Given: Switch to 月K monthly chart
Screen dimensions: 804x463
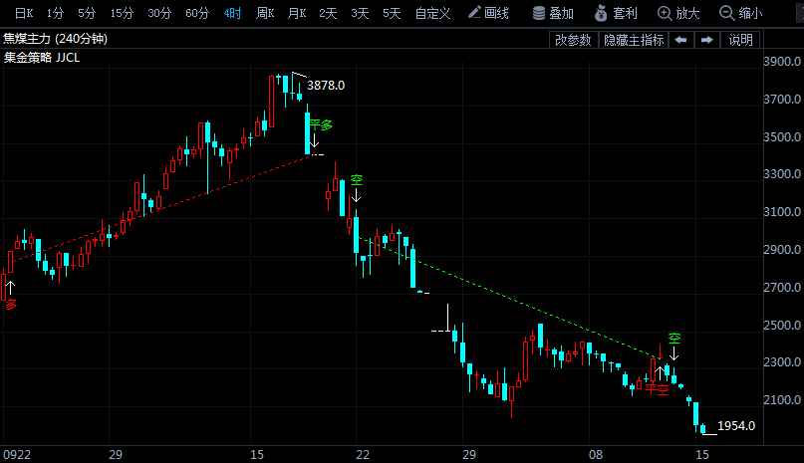Looking at the screenshot, I should pyautogui.click(x=297, y=13).
